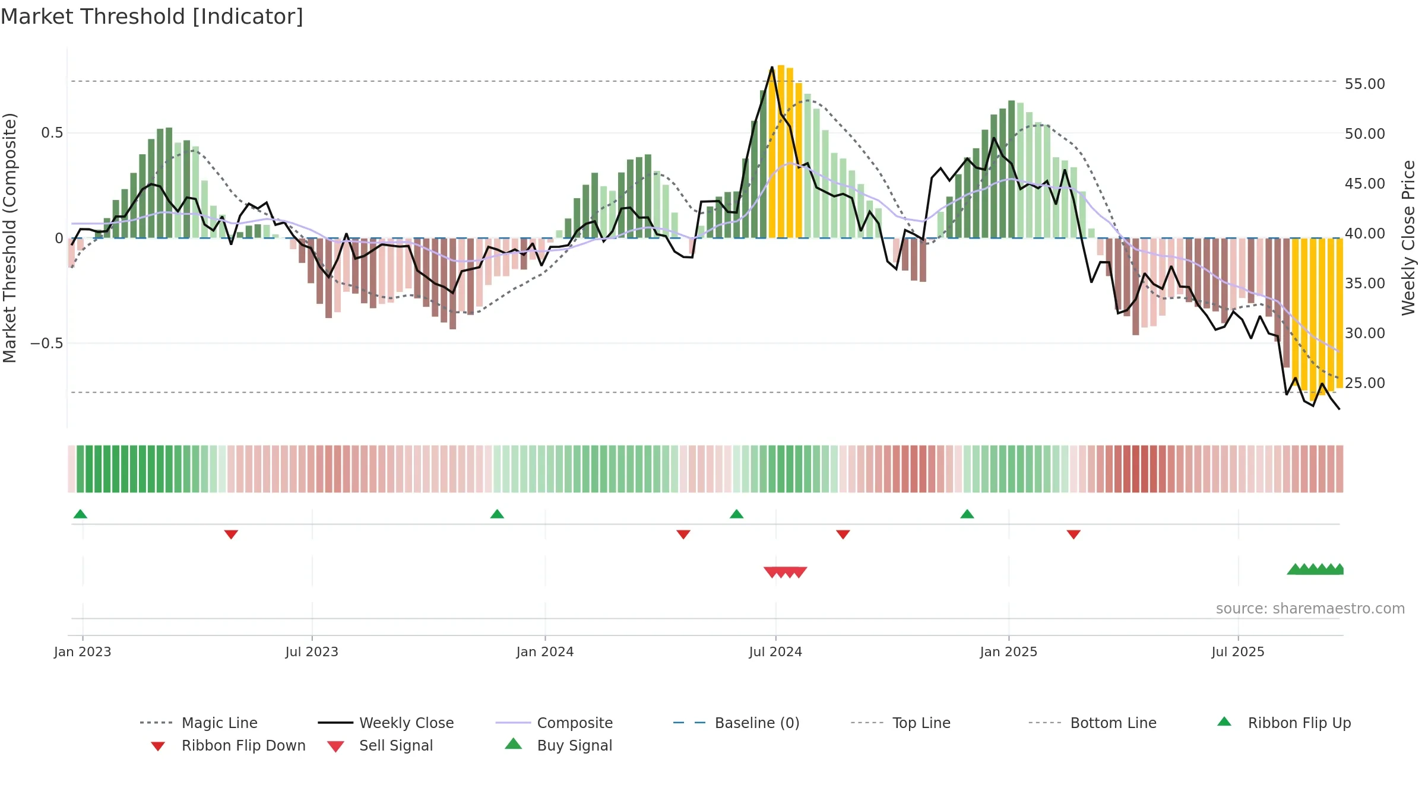1425x801 pixels.
Task: Toggle Bottom Line legend entry
Action: coord(1092,723)
